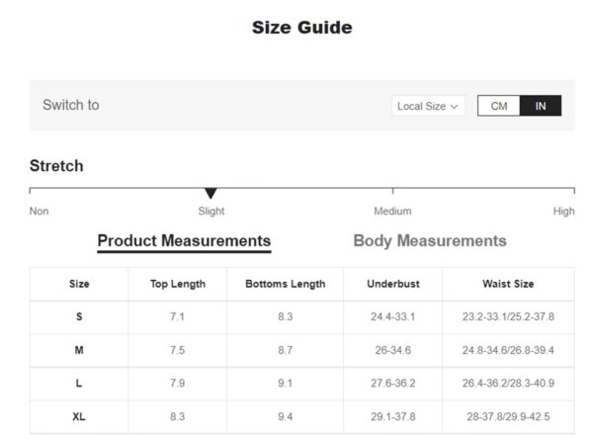The width and height of the screenshot is (593, 442).
Task: Click the High stretch label
Action: (x=564, y=212)
